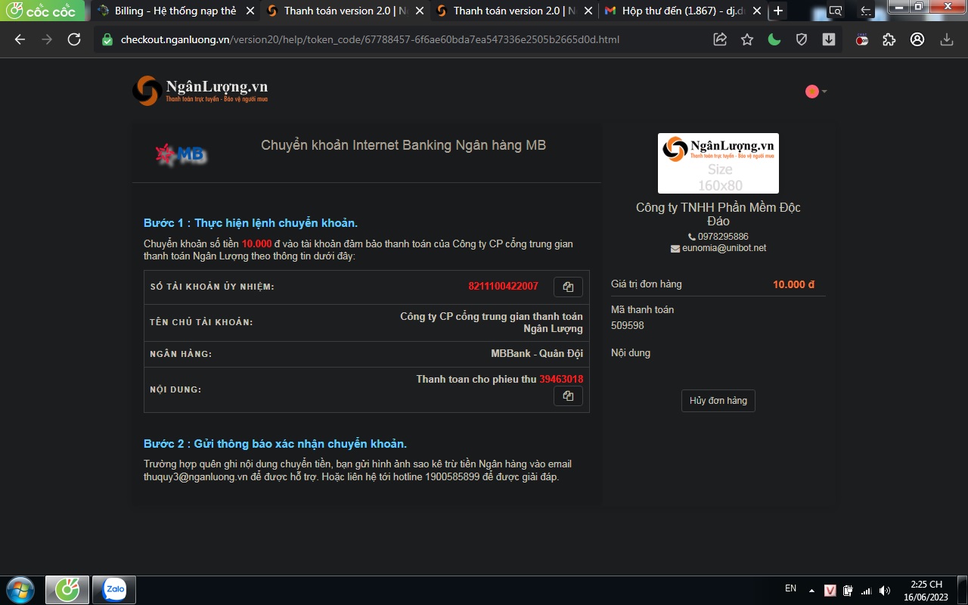Screen dimensions: 968x605
Task: Open the network signal tray icon
Action: [x=867, y=590]
